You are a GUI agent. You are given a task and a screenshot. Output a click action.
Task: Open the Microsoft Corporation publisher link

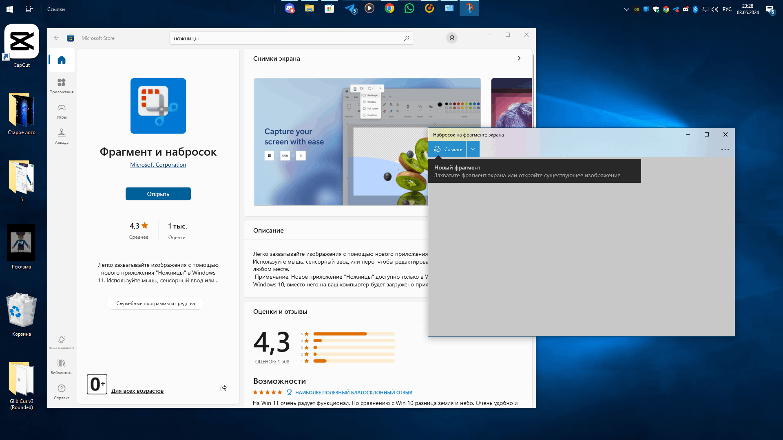158,165
